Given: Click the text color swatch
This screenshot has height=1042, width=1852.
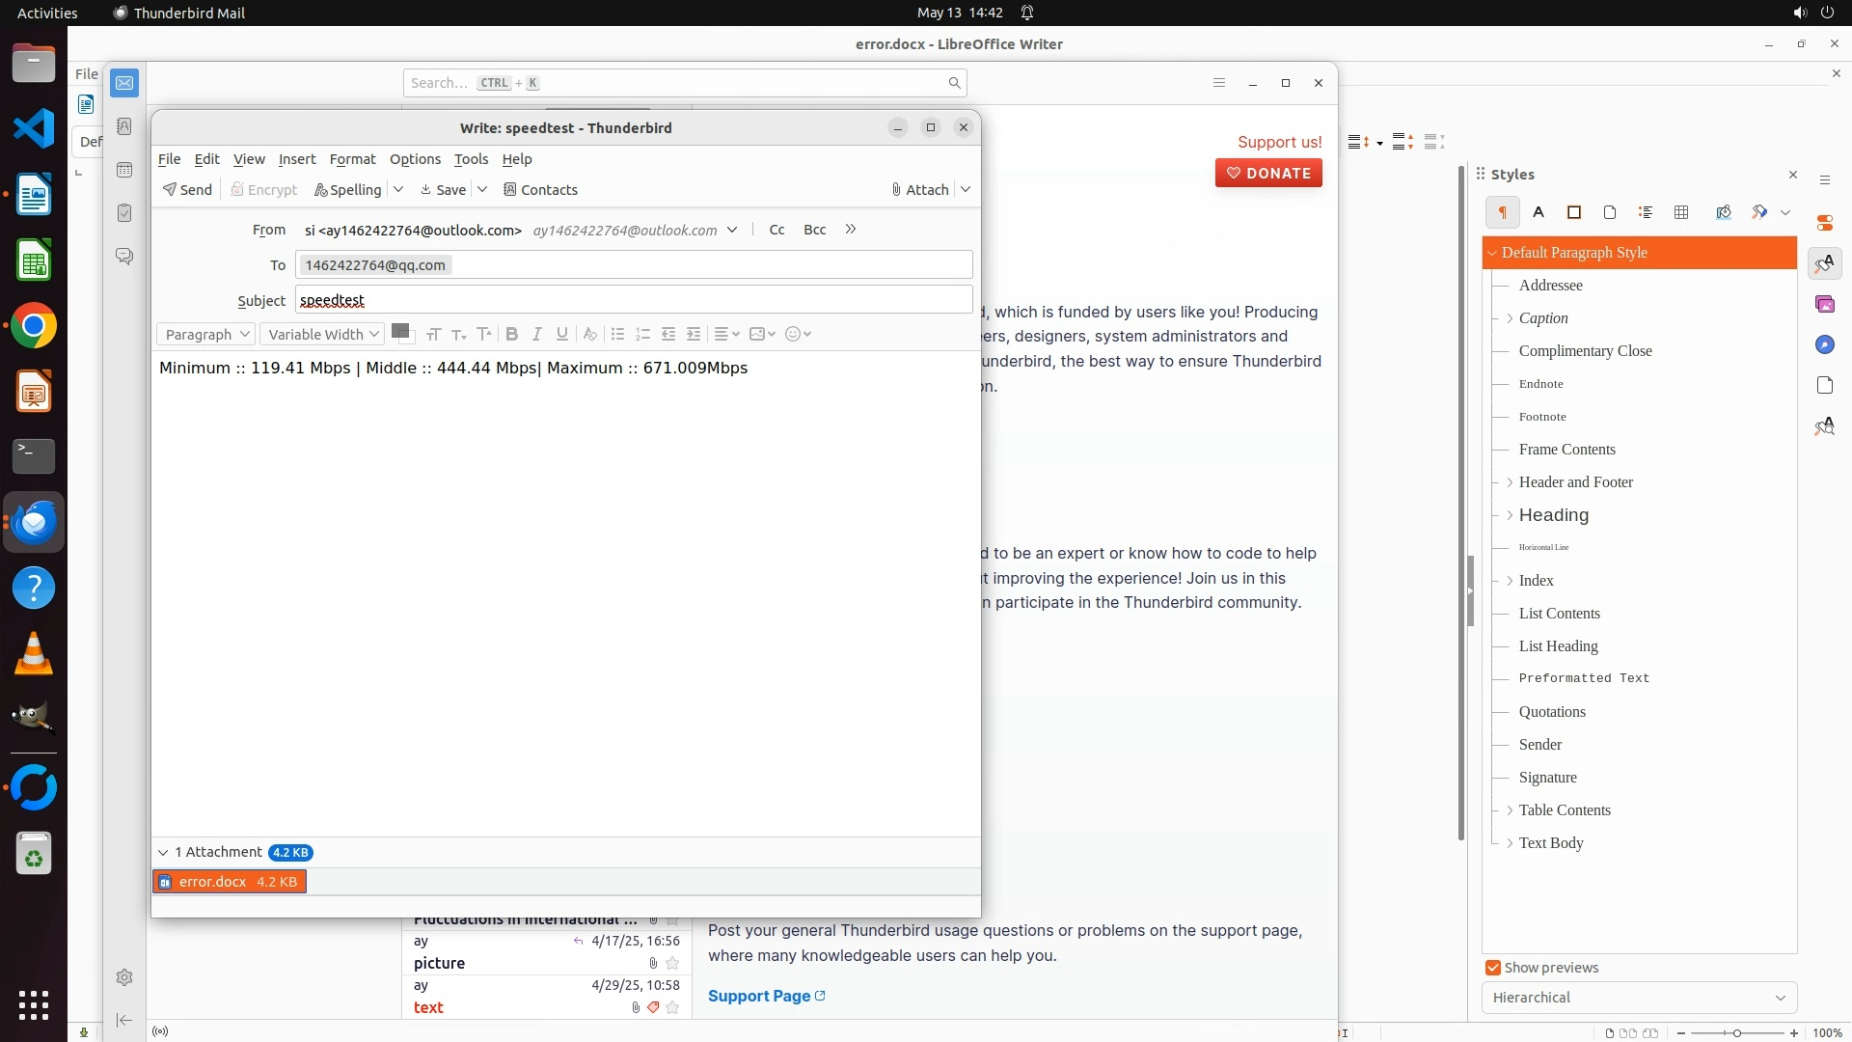Looking at the screenshot, I should tap(400, 331).
